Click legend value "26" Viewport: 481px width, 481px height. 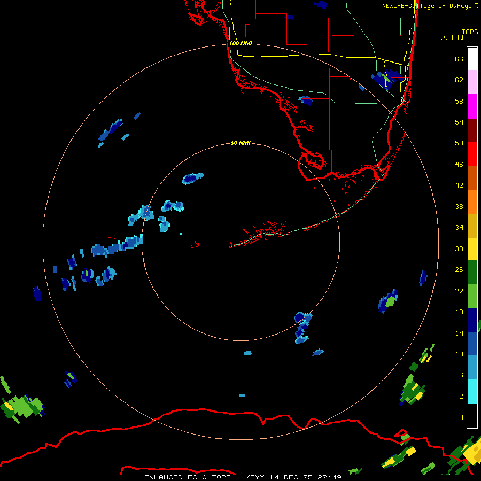(459, 269)
